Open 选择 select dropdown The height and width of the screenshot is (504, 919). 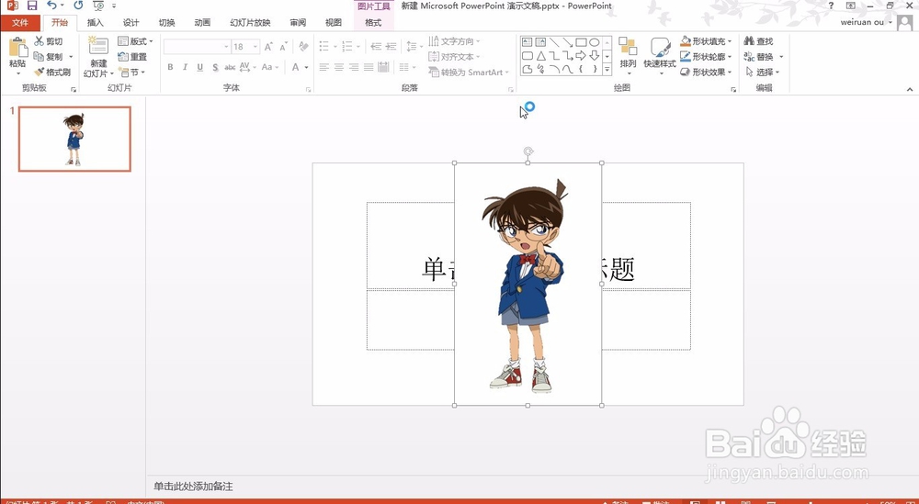(763, 72)
